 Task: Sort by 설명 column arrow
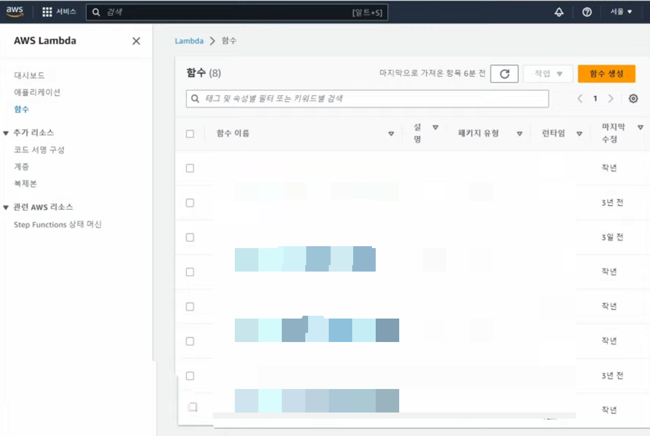click(435, 127)
